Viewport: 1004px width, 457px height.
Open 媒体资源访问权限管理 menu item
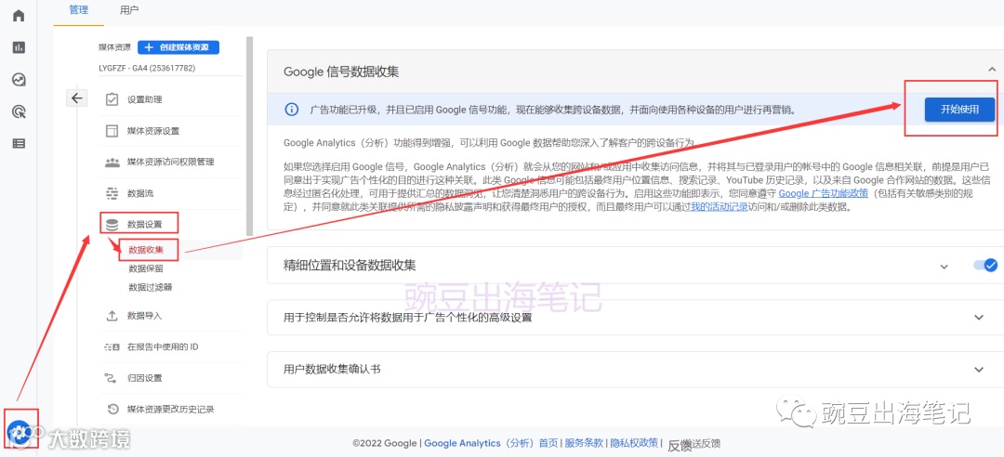170,163
